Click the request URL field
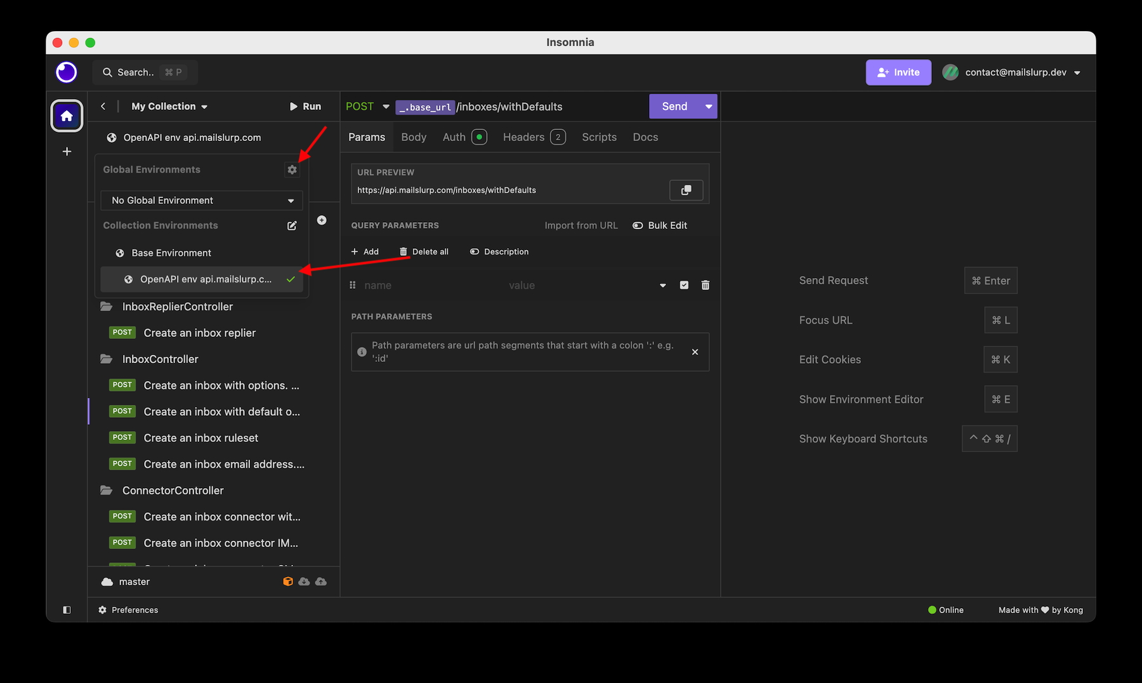The height and width of the screenshot is (683, 1142). pos(520,107)
